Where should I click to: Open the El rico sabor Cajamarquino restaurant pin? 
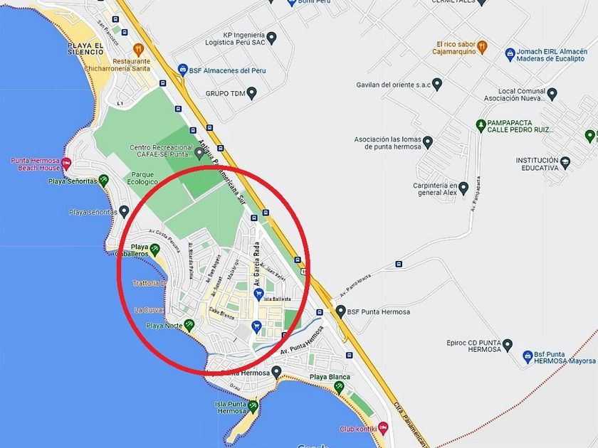pos(483,48)
